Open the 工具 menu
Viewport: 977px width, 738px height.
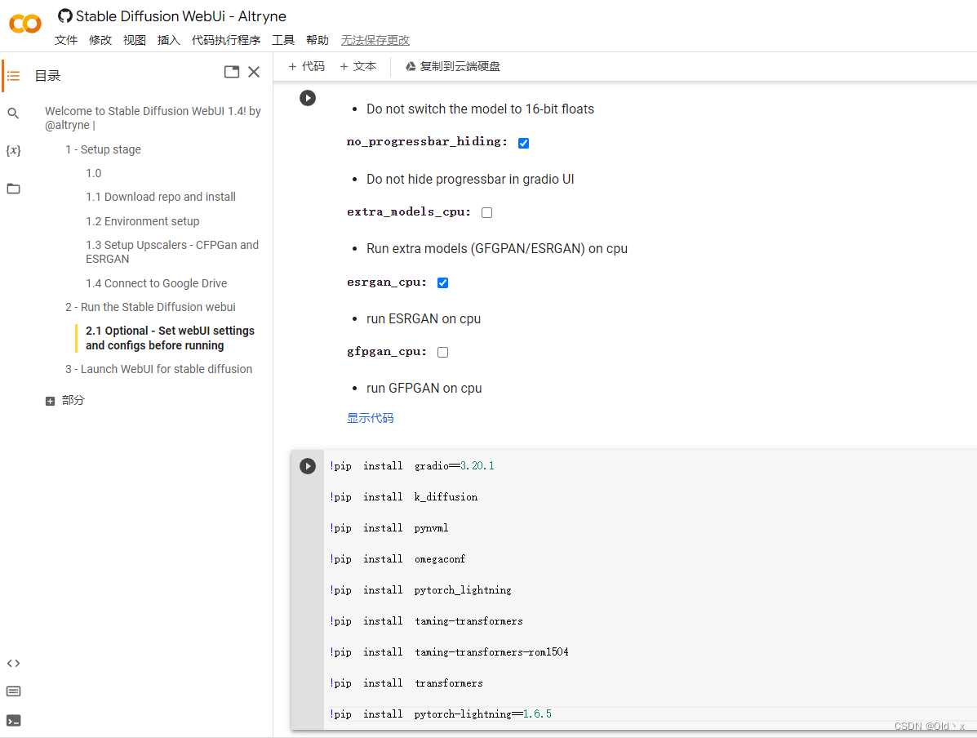pos(283,41)
